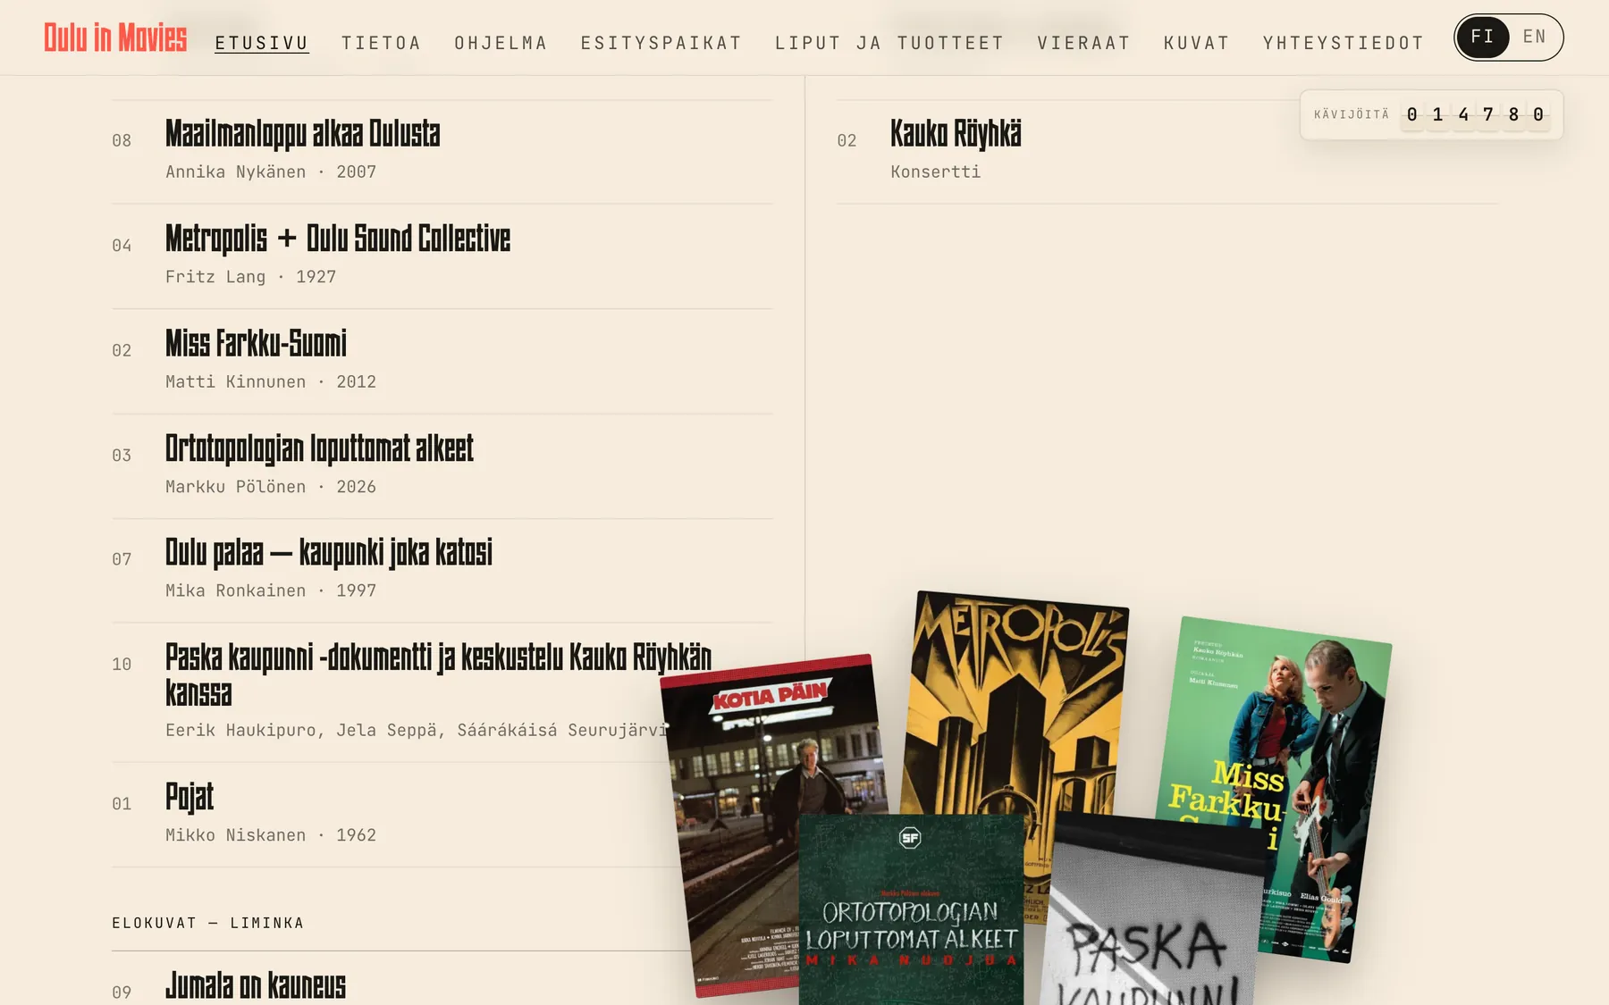Click the text 'Mikko Niskanen · 1962'
The width and height of the screenshot is (1609, 1005).
coord(271,835)
